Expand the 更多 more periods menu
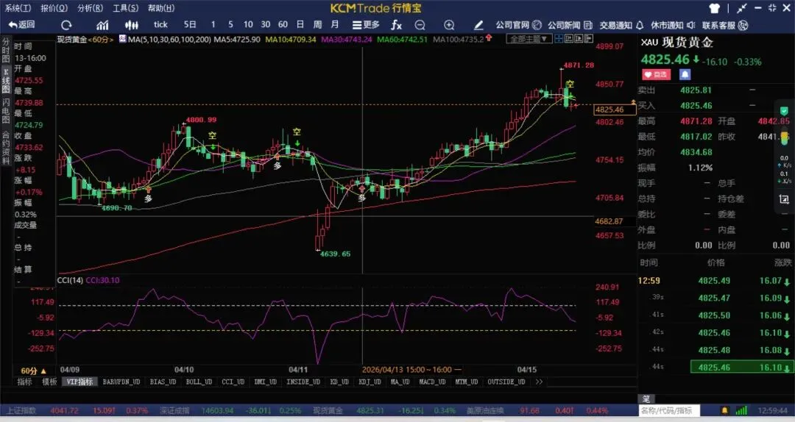Image resolution: width=795 pixels, height=422 pixels. [366, 25]
